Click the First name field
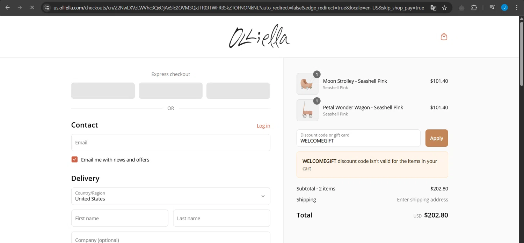The height and width of the screenshot is (243, 524). [119, 218]
